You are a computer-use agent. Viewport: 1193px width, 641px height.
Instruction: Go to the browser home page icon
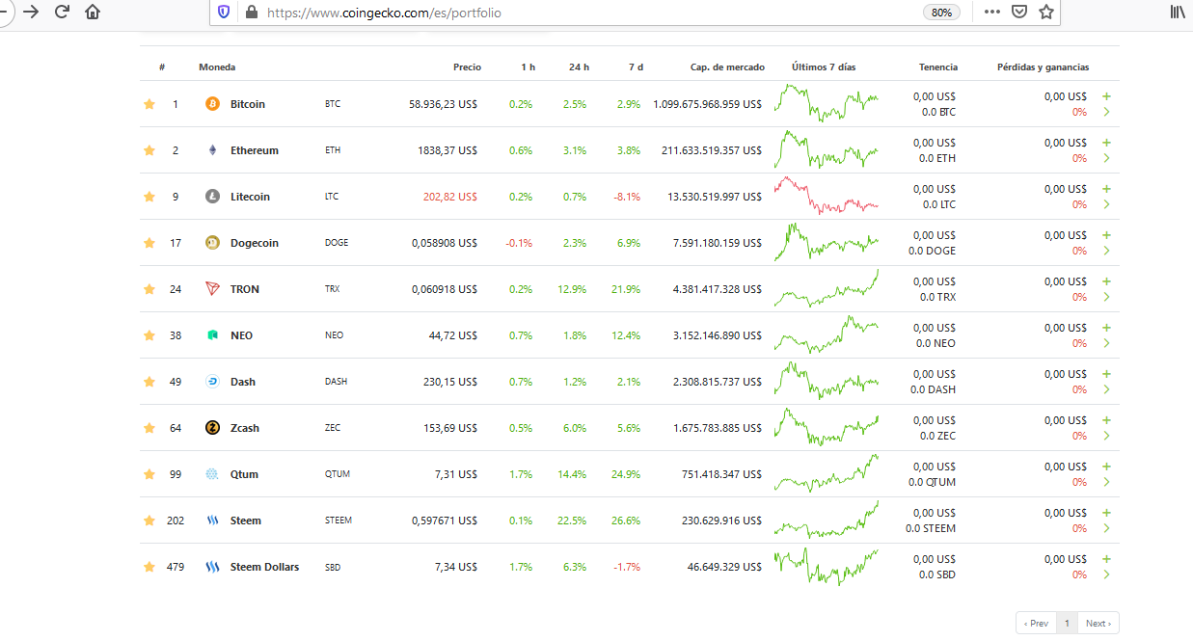[x=93, y=13]
